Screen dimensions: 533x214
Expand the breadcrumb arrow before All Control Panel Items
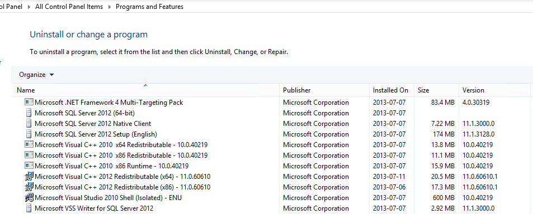coord(29,7)
